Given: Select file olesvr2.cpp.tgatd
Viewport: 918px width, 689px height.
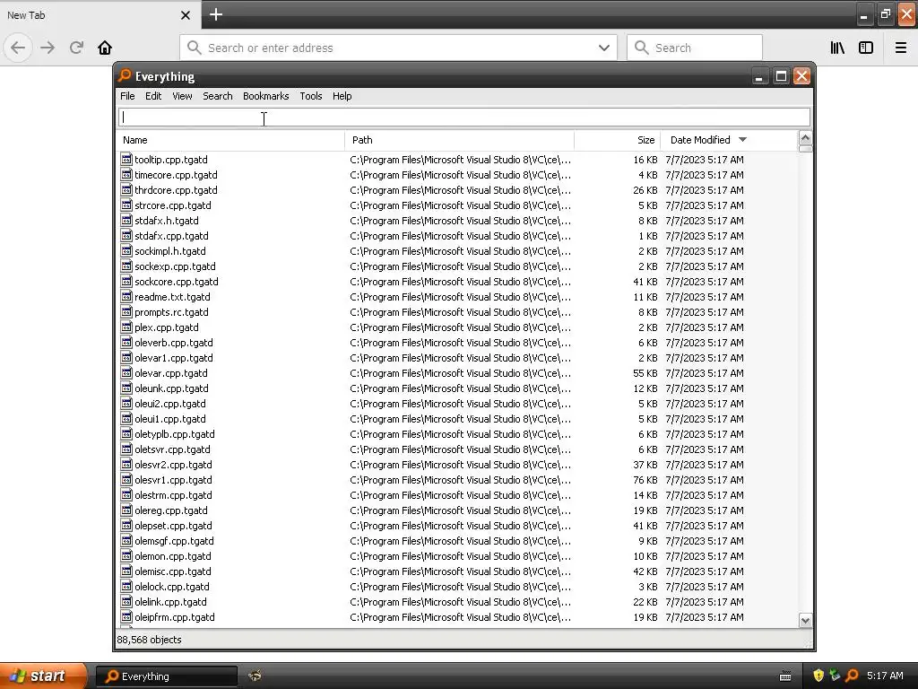Looking at the screenshot, I should pos(173,465).
